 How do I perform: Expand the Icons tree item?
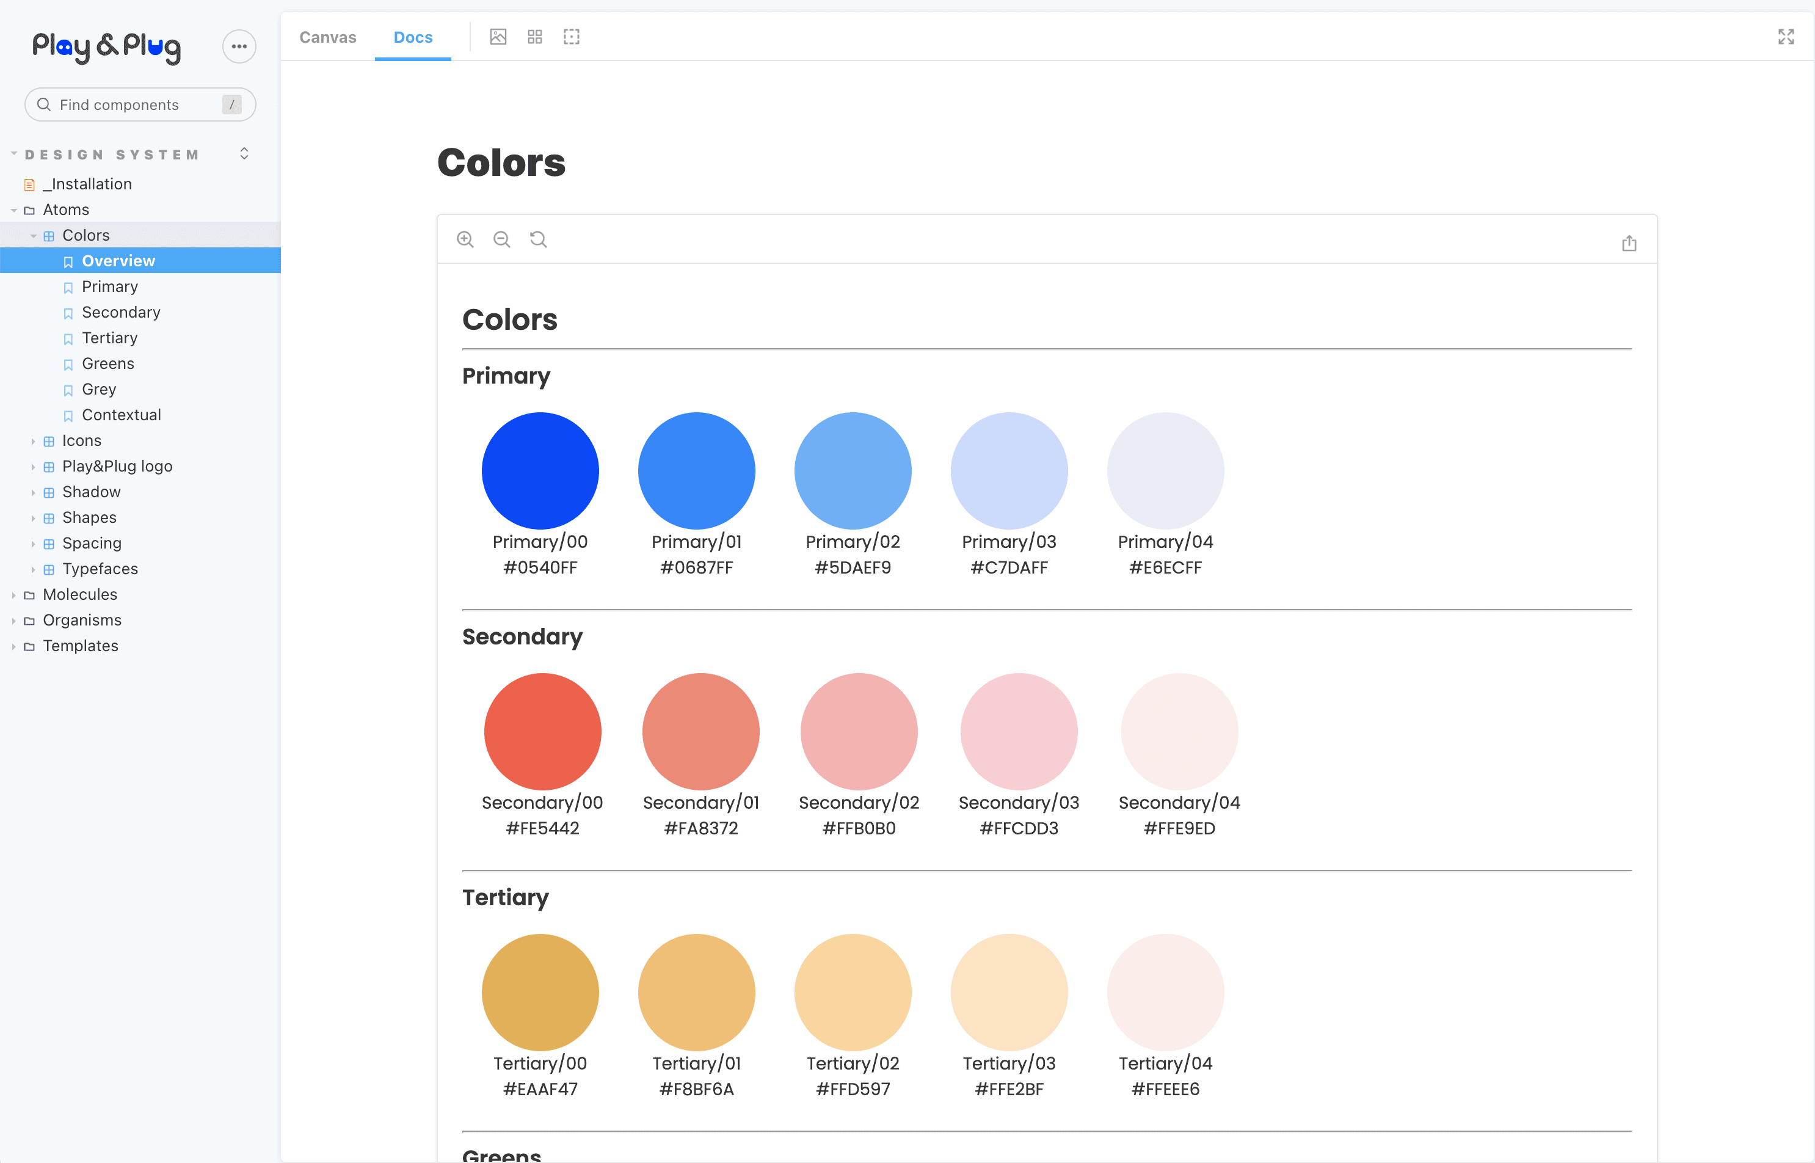(82, 440)
